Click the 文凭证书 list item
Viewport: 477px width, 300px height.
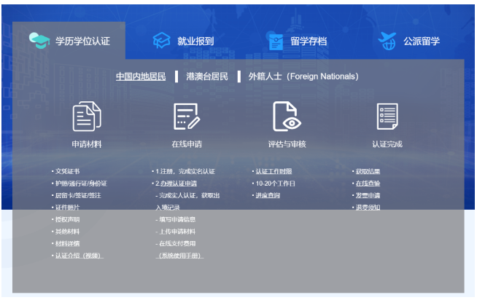click(67, 171)
